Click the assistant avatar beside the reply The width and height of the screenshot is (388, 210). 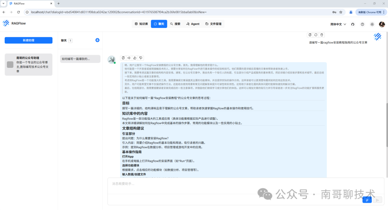point(112,60)
